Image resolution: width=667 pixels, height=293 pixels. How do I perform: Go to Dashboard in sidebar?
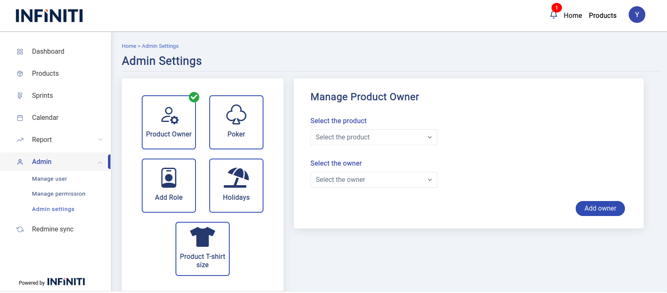[48, 52]
